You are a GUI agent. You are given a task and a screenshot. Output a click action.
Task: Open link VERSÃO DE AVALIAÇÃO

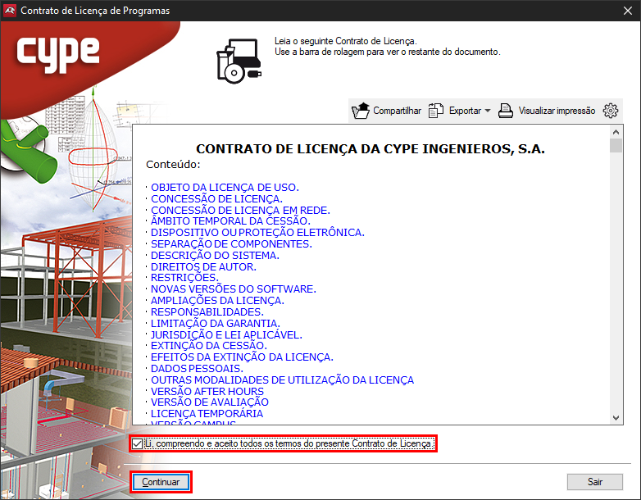[210, 402]
